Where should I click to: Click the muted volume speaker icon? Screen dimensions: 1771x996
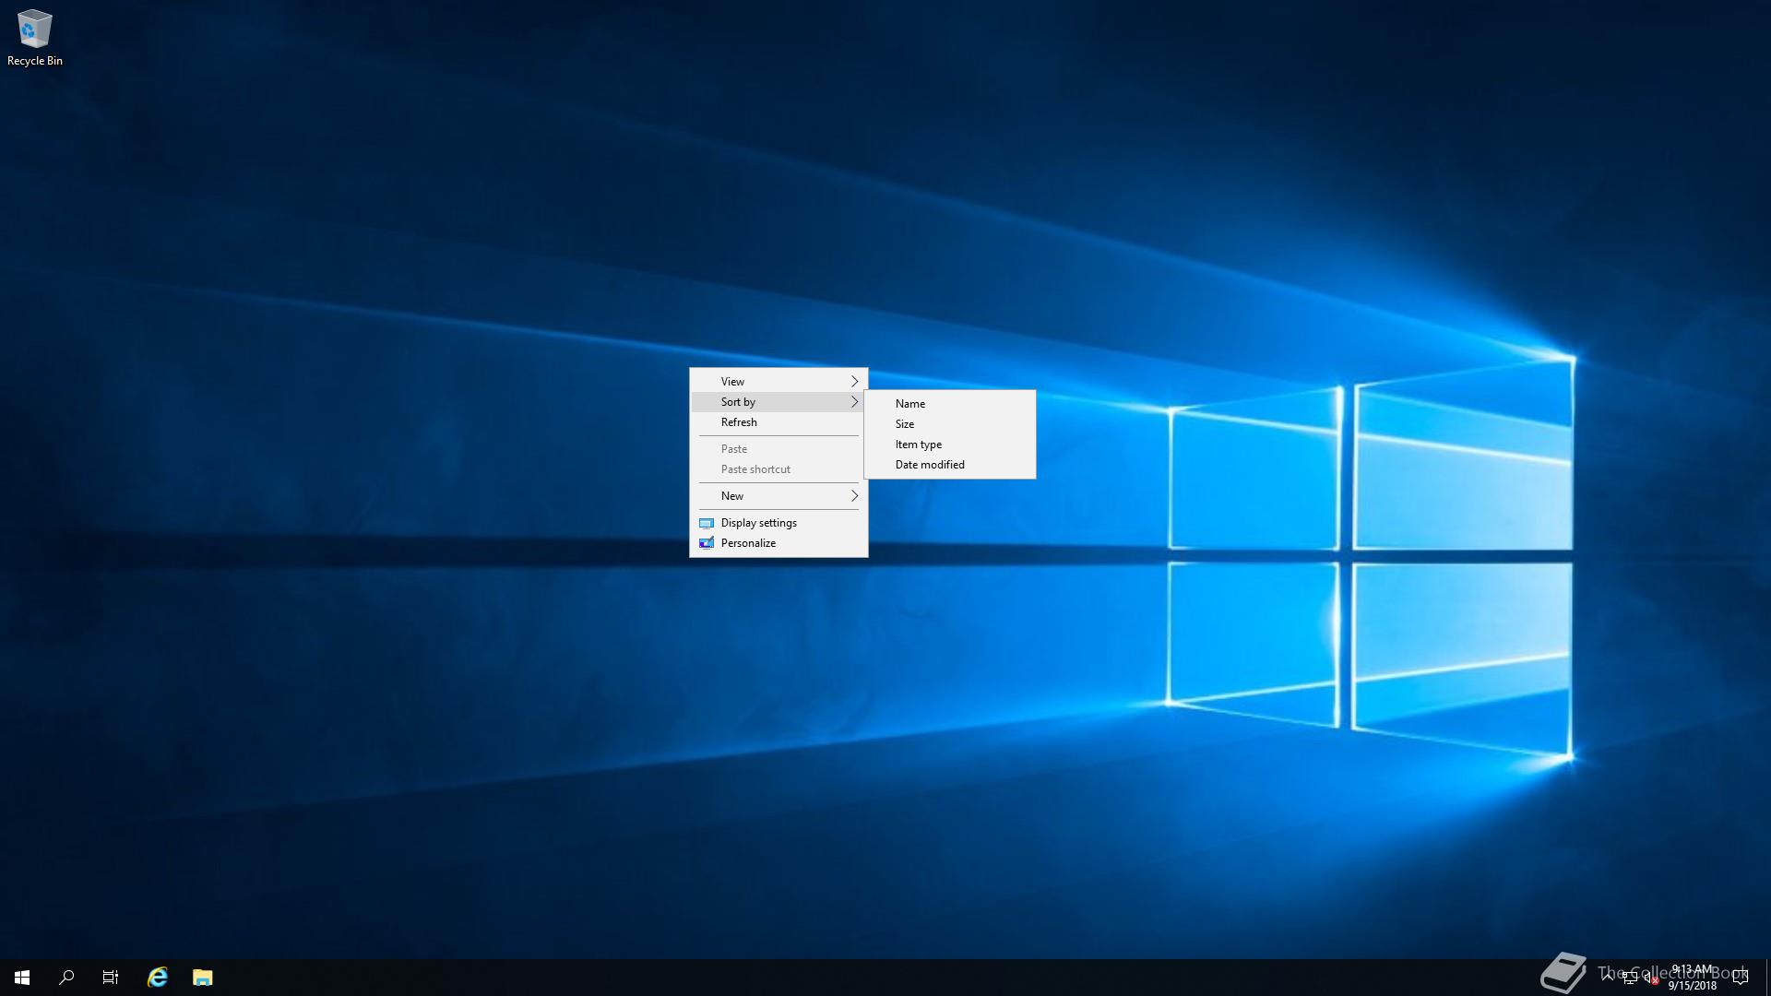pos(1651,978)
